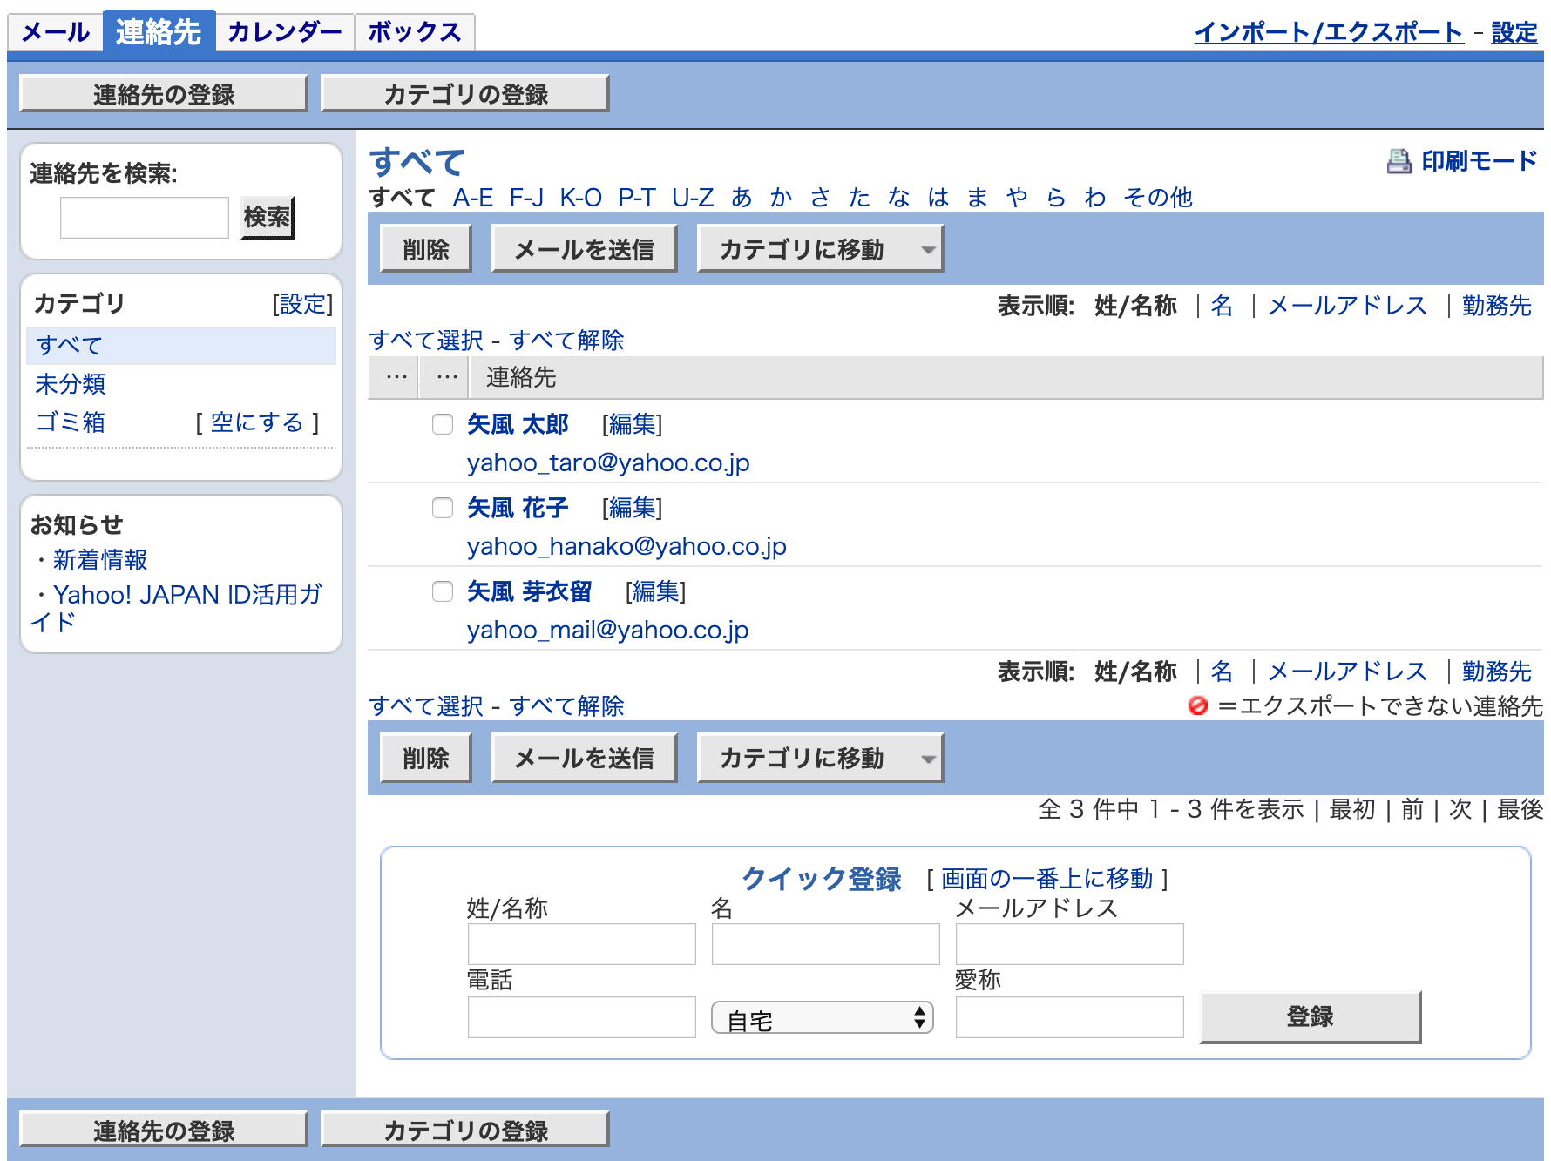The height and width of the screenshot is (1161, 1551).
Task: Filter contacts by た row
Action: pyautogui.click(x=859, y=198)
